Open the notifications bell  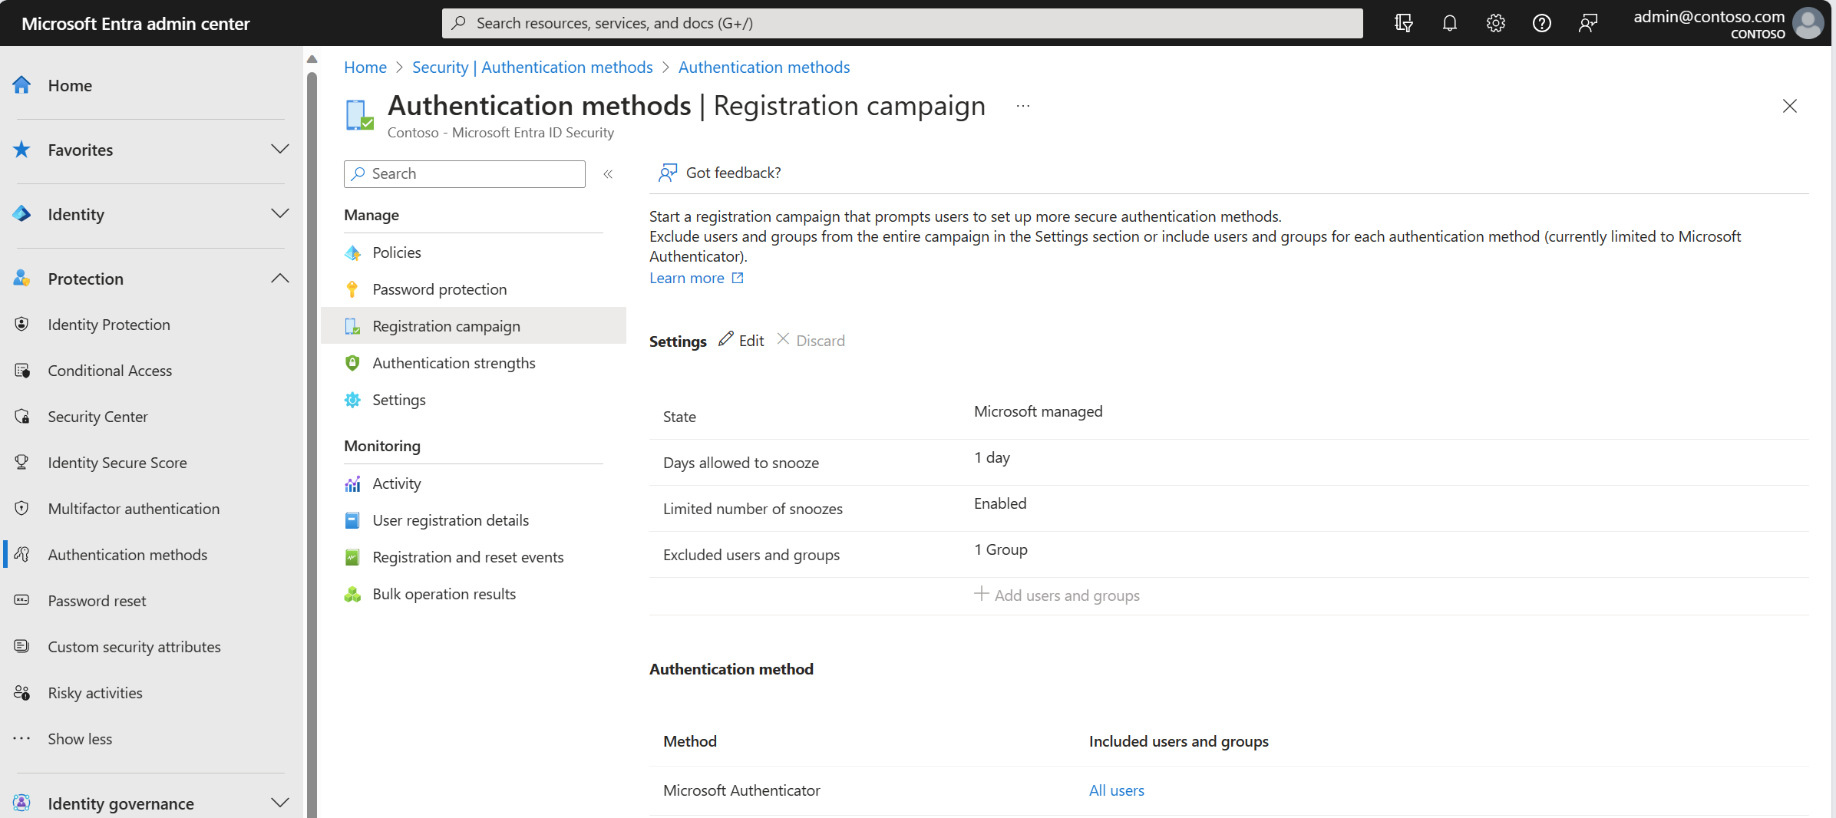[x=1449, y=22]
